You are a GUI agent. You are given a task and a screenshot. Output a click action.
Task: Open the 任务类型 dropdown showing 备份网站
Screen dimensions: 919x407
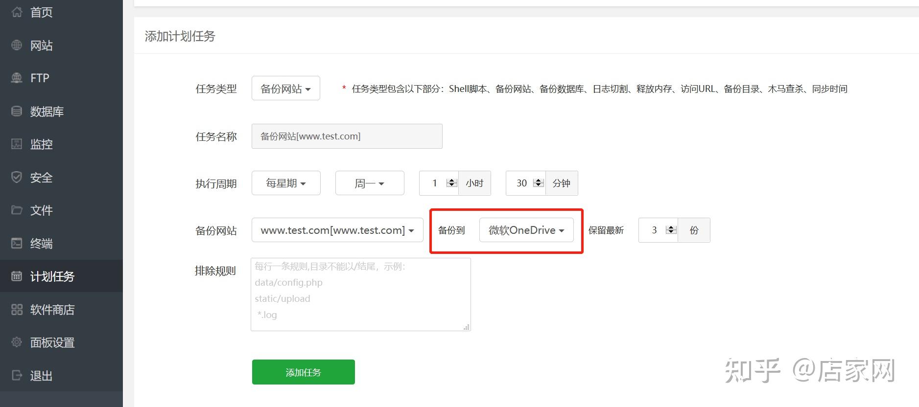point(286,88)
